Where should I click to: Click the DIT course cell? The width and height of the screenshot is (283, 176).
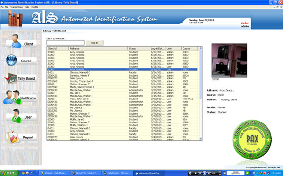pyautogui.click(x=184, y=93)
